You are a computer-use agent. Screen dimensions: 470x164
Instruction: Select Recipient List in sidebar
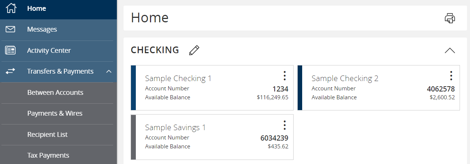(47, 135)
